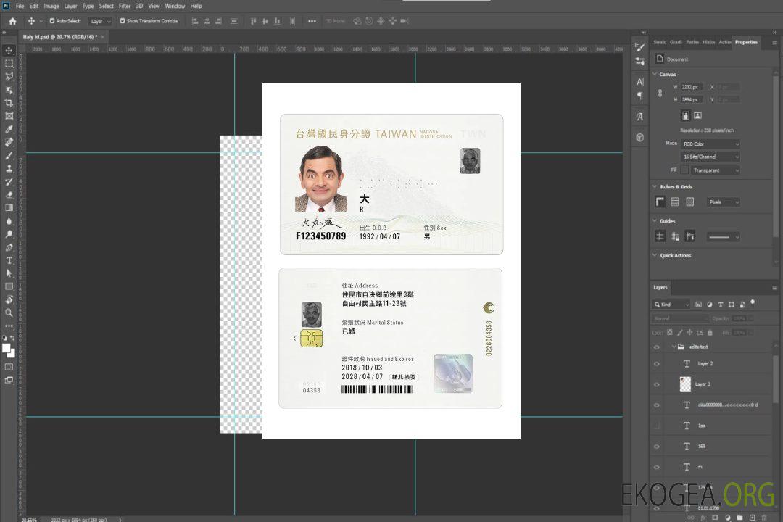Pick the Zoom tool magnifier
Viewport: 783px width, 522px height.
9,312
